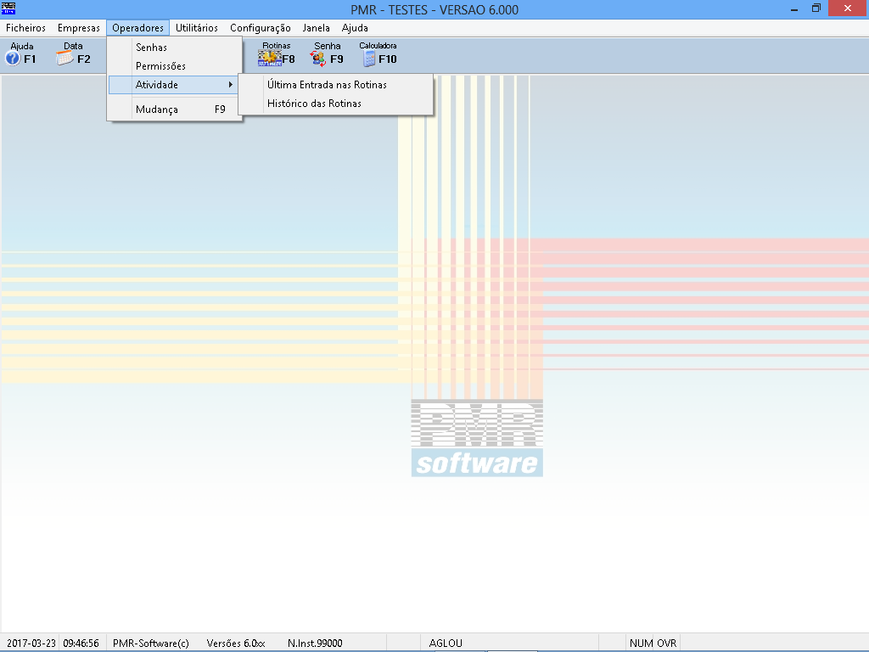
Task: Click Versões 6.0xx status text
Action: tap(236, 644)
